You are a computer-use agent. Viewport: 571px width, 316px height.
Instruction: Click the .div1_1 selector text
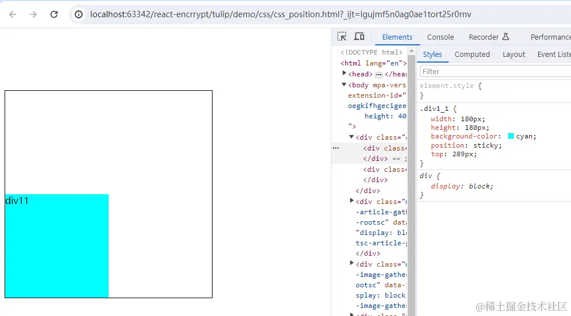pos(434,109)
